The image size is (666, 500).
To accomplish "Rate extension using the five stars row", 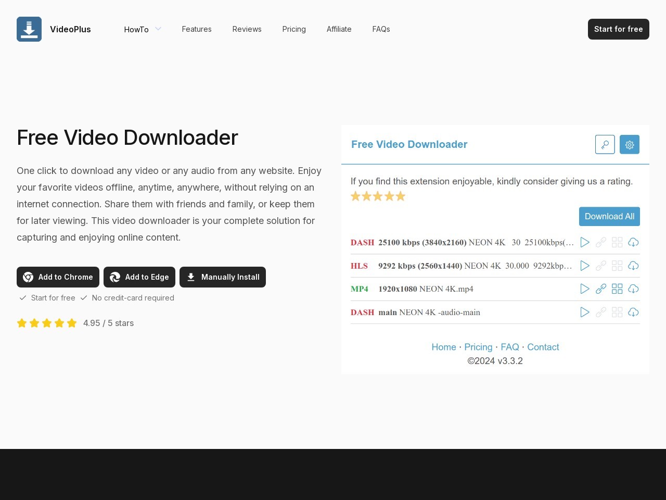I will pos(378,196).
